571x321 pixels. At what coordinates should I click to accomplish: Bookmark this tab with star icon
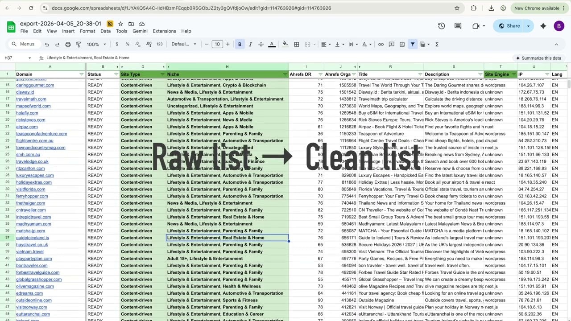457,8
